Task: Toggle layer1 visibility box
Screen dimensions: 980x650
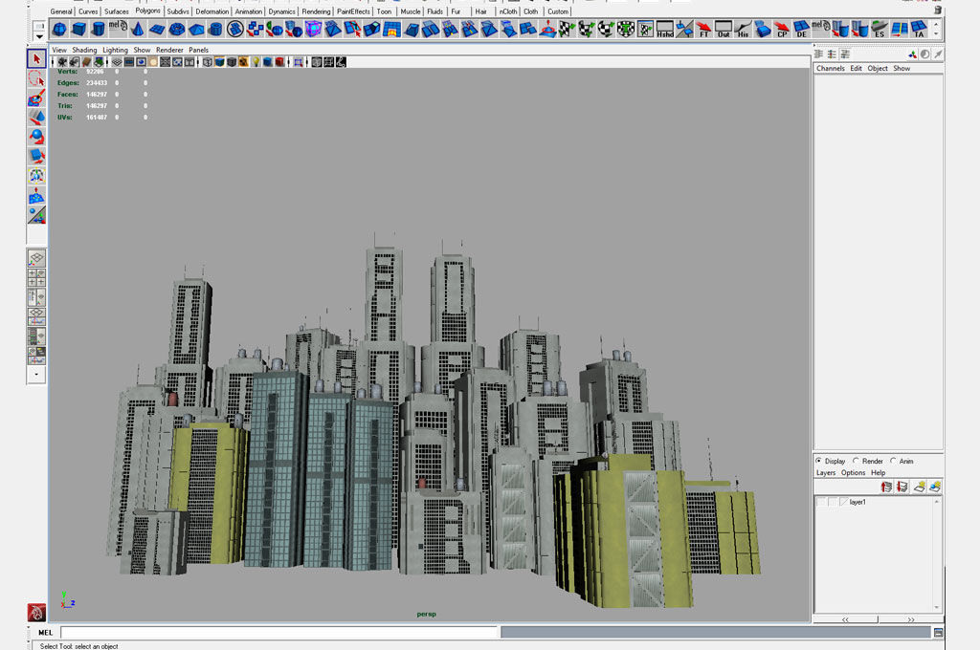Action: click(x=821, y=502)
